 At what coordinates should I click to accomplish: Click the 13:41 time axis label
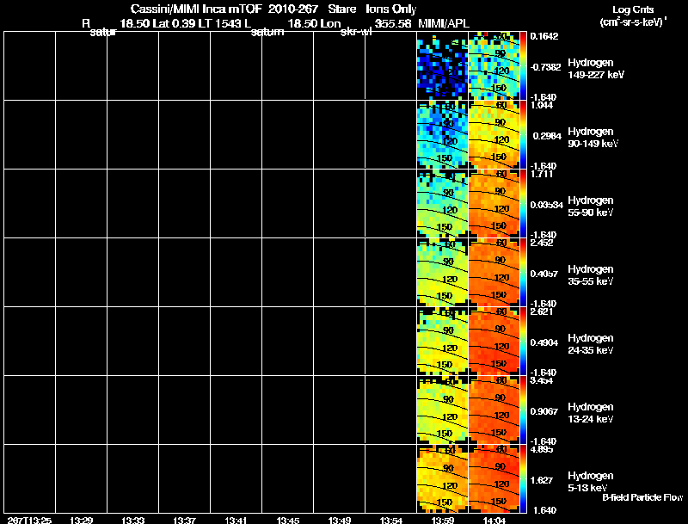236,520
